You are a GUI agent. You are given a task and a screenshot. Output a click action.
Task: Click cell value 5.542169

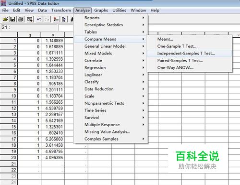click(x=53, y=120)
